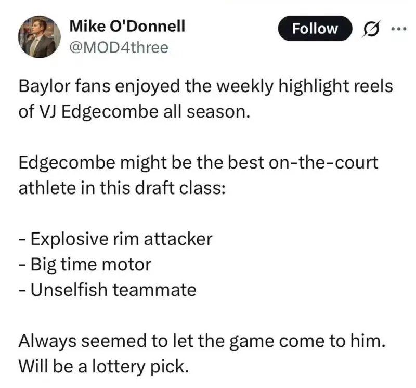
Task: Click the sentence 'Will be a lottery pick.'
Action: [103, 367]
